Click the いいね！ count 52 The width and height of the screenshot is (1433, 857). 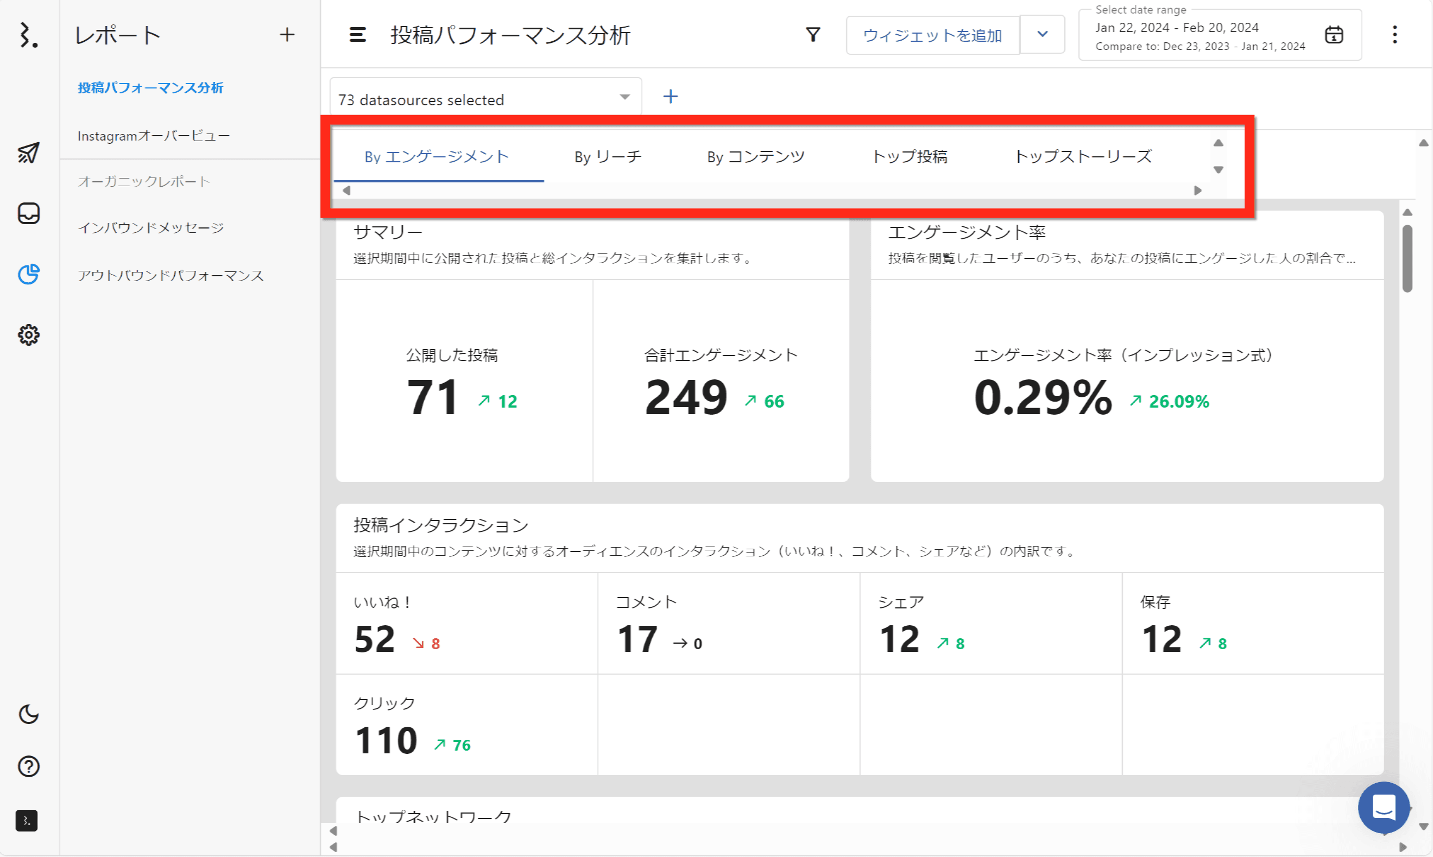pos(374,639)
